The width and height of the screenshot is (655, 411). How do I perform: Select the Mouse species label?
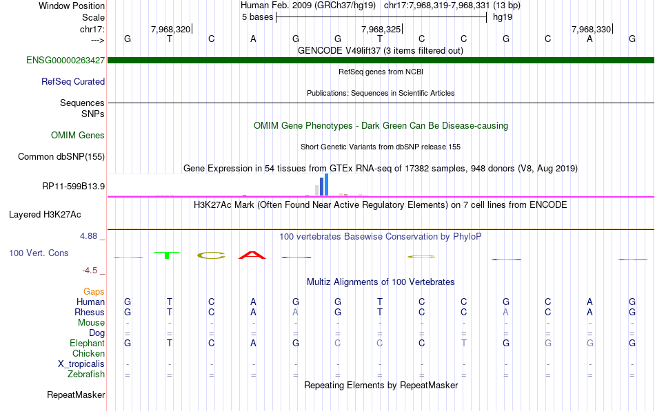pos(91,323)
